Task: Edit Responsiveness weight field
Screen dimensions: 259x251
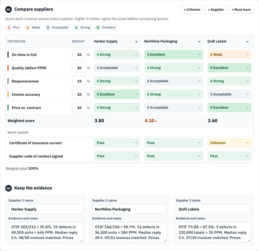Action: (x=79, y=81)
